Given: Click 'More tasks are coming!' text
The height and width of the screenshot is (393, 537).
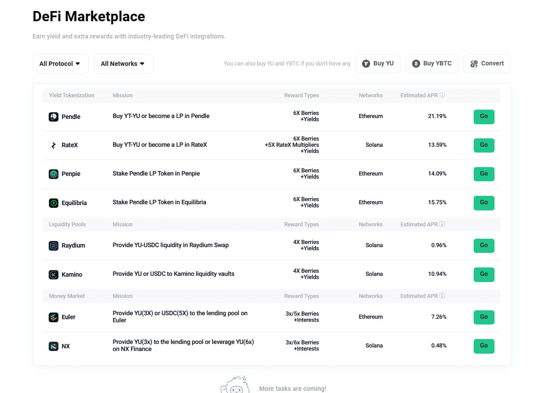Looking at the screenshot, I should pos(293,389).
